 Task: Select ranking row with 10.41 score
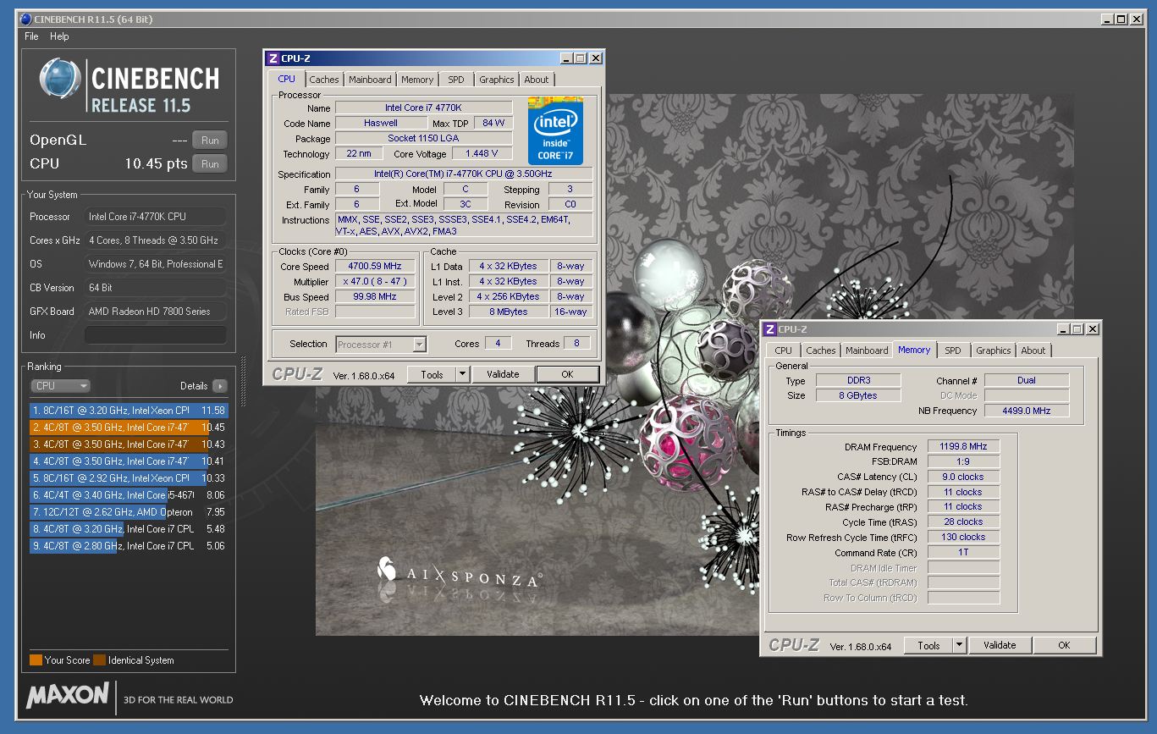coord(129,461)
